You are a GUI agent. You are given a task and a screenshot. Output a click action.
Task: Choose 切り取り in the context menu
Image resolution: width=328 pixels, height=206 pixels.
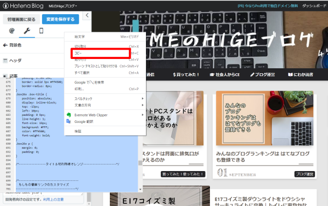pyautogui.click(x=105, y=46)
